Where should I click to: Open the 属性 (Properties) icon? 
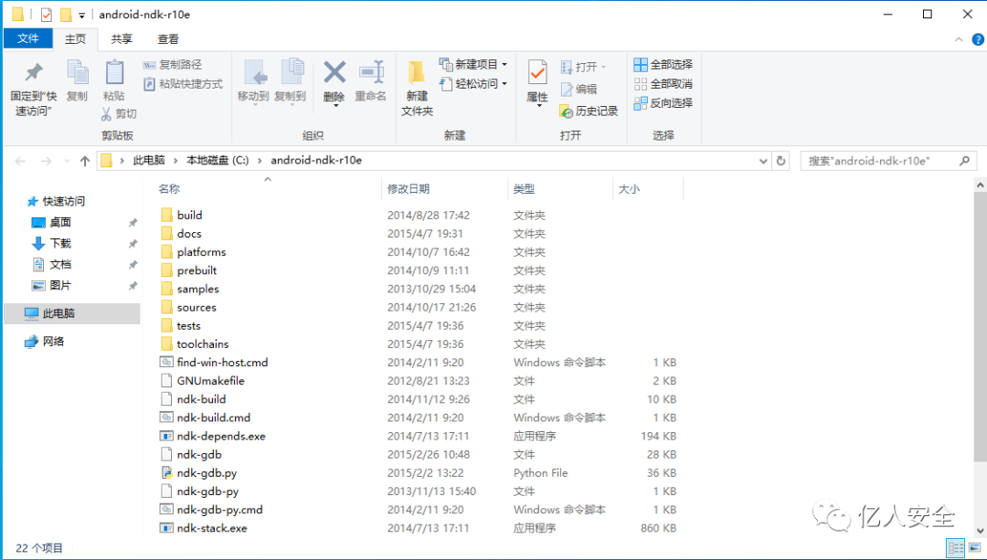(536, 78)
